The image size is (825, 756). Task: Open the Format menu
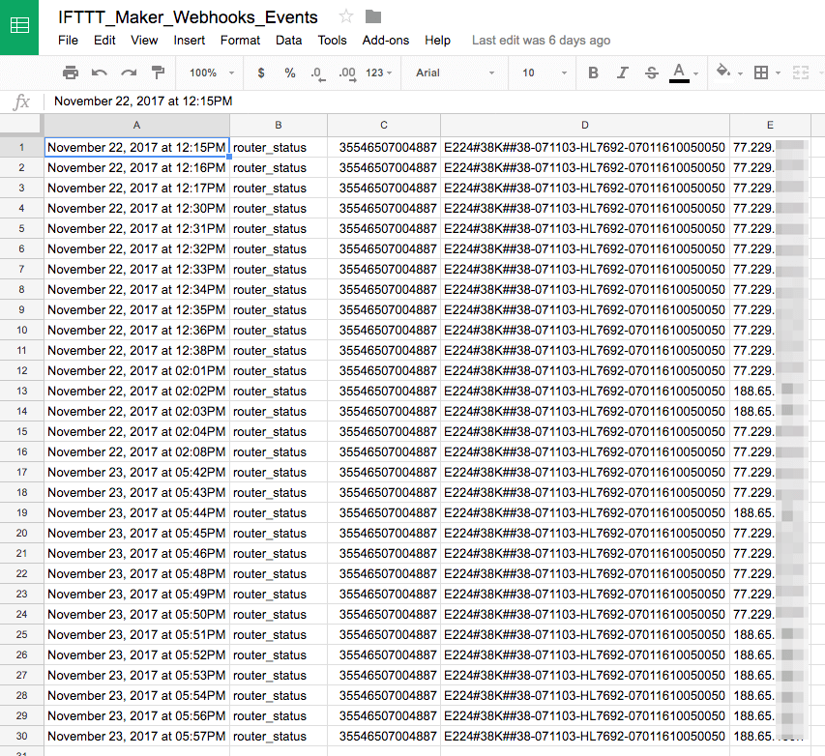[240, 41]
